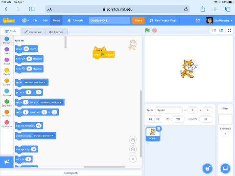Switch to small stage layout
The width and height of the screenshot is (235, 176).
(x=214, y=30)
